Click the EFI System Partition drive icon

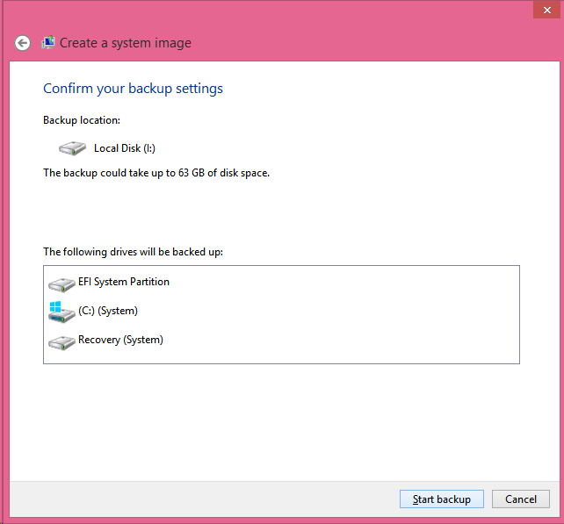(61, 284)
